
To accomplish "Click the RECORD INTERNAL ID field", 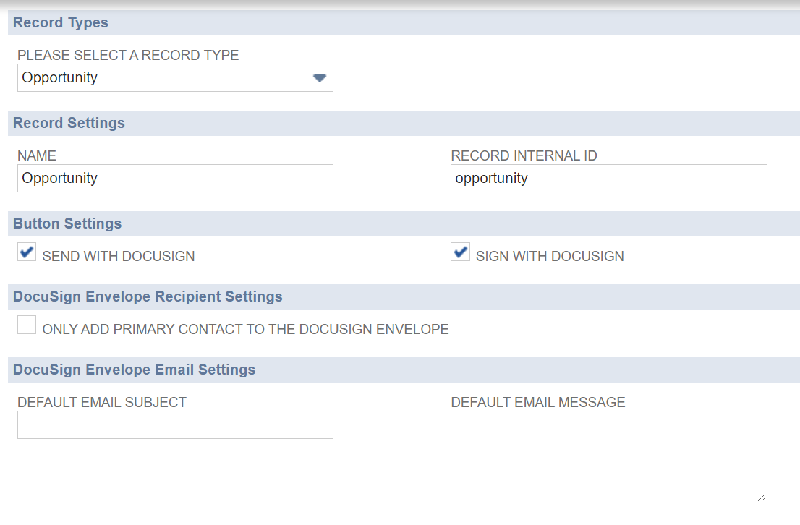I will (608, 178).
